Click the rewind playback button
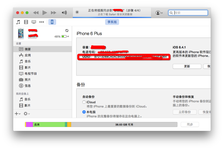This screenshot has width=224, height=150. point(36,13)
